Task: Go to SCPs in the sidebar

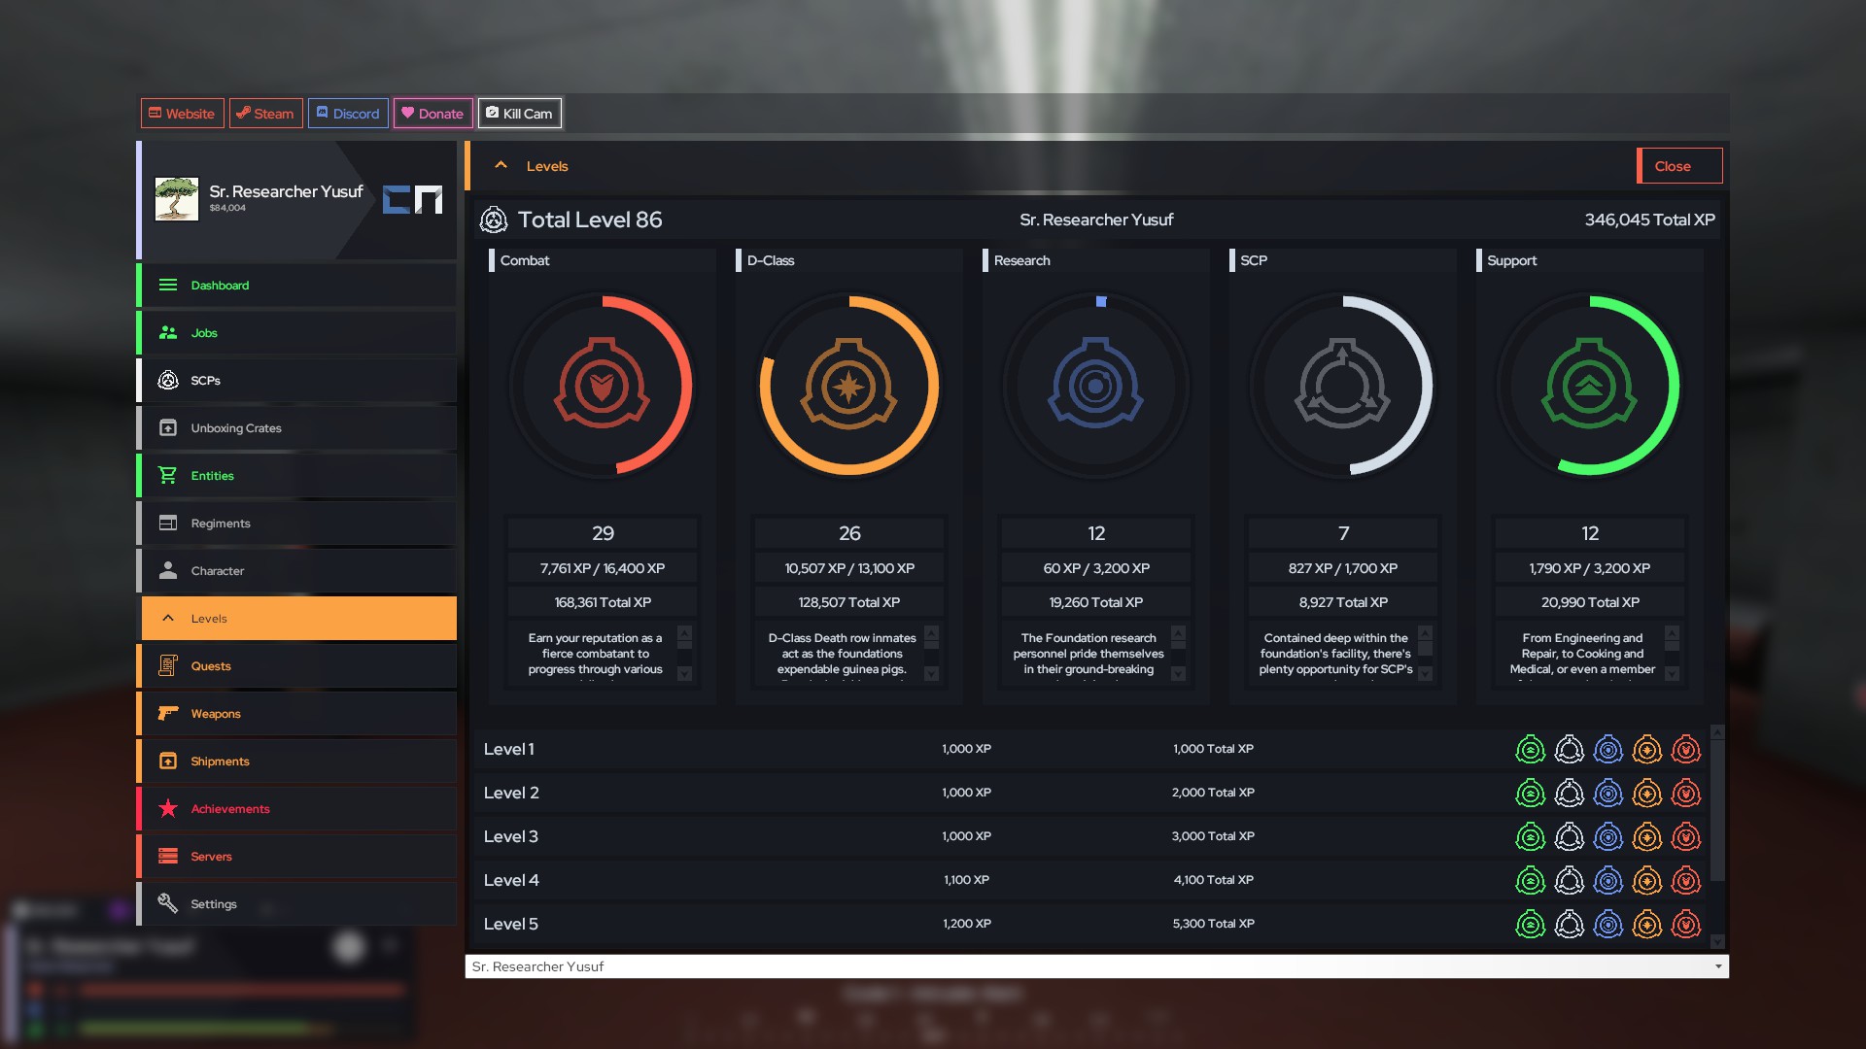Action: click(297, 381)
